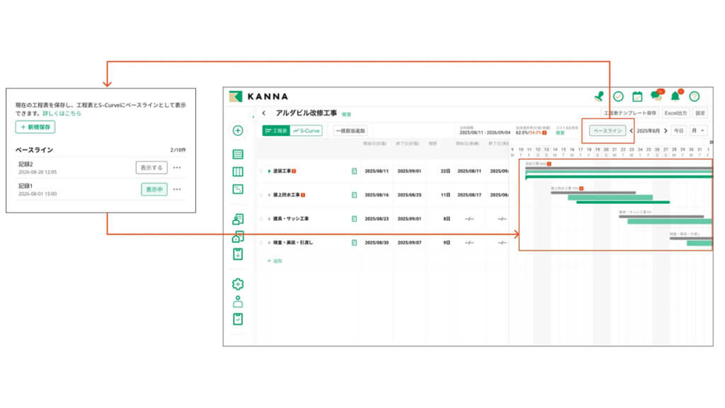Click the circled checkmark icon in header
The width and height of the screenshot is (725, 408).
[x=618, y=96]
